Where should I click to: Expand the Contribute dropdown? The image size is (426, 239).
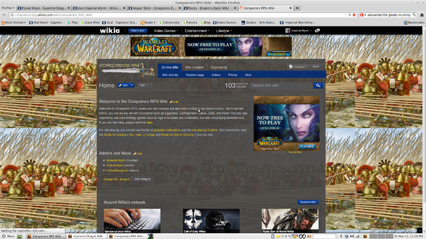pos(298,66)
